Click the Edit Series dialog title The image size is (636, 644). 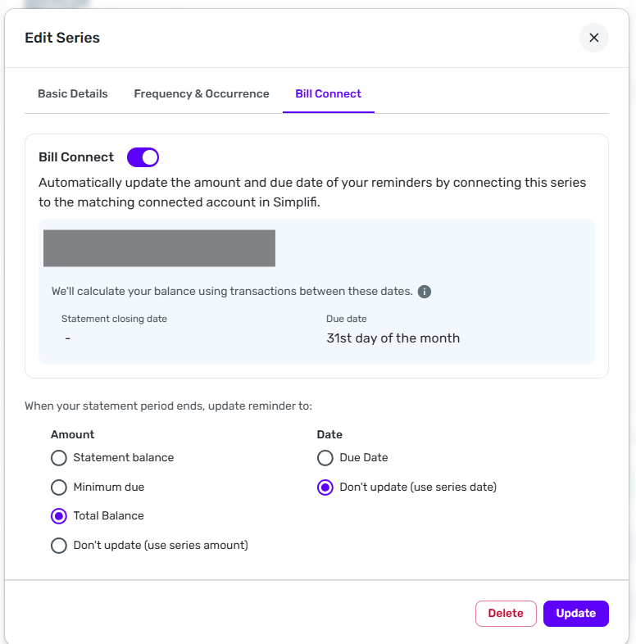coord(62,38)
